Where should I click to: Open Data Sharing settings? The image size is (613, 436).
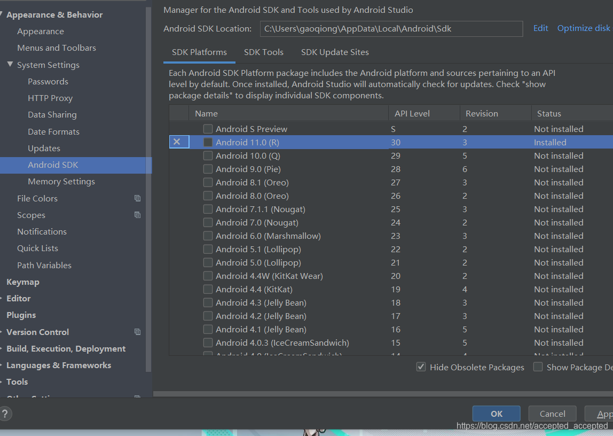(52, 114)
